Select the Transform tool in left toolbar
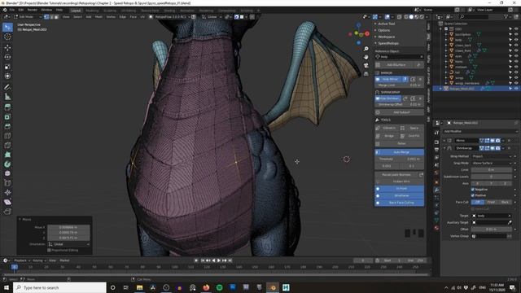The height and width of the screenshot is (293, 521). tap(7, 77)
